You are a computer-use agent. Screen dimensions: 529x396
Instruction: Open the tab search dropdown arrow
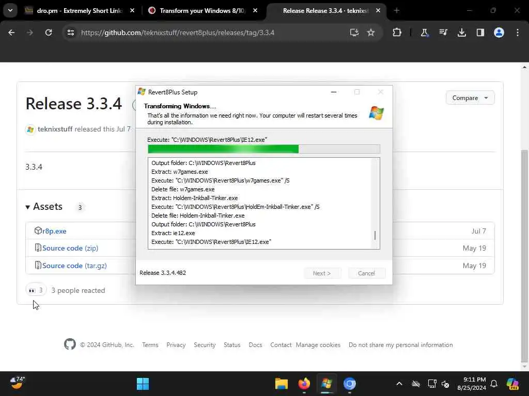pos(10,10)
